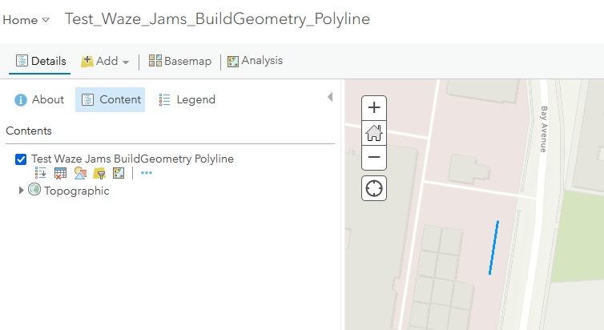The image size is (604, 330).
Task: Click the Find my location button
Action: pos(374,188)
